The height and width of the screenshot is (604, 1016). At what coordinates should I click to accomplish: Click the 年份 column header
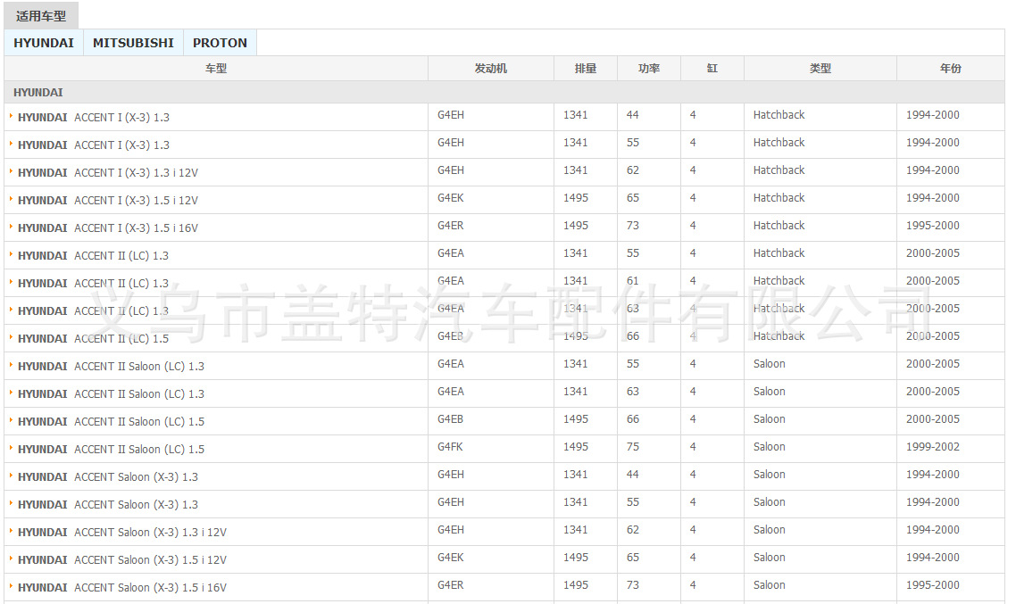(x=951, y=68)
